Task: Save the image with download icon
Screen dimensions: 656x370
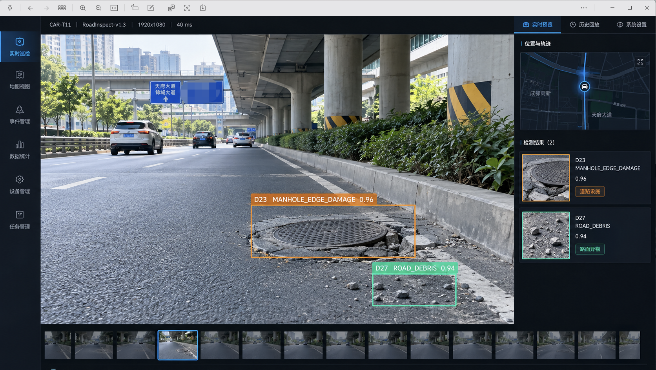Action: point(203,8)
